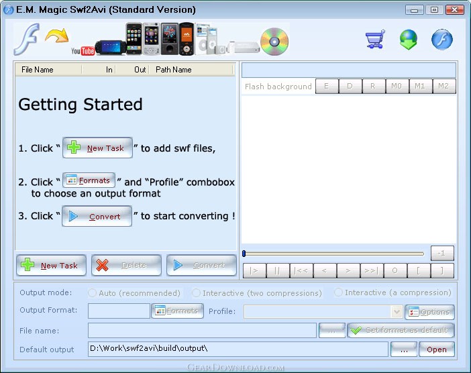Click the PSP device image

(x=111, y=47)
